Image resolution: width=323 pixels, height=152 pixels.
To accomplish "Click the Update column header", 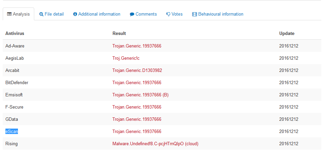I will [287, 33].
